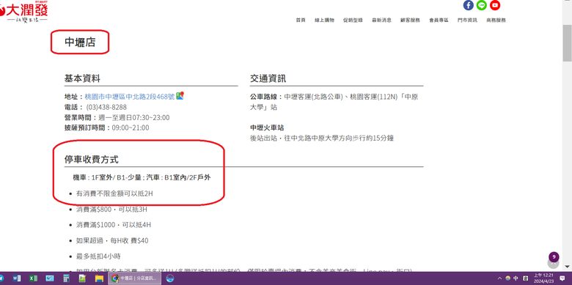Click the grey back-to-top arrow button
572x285 pixels.
tap(554, 264)
